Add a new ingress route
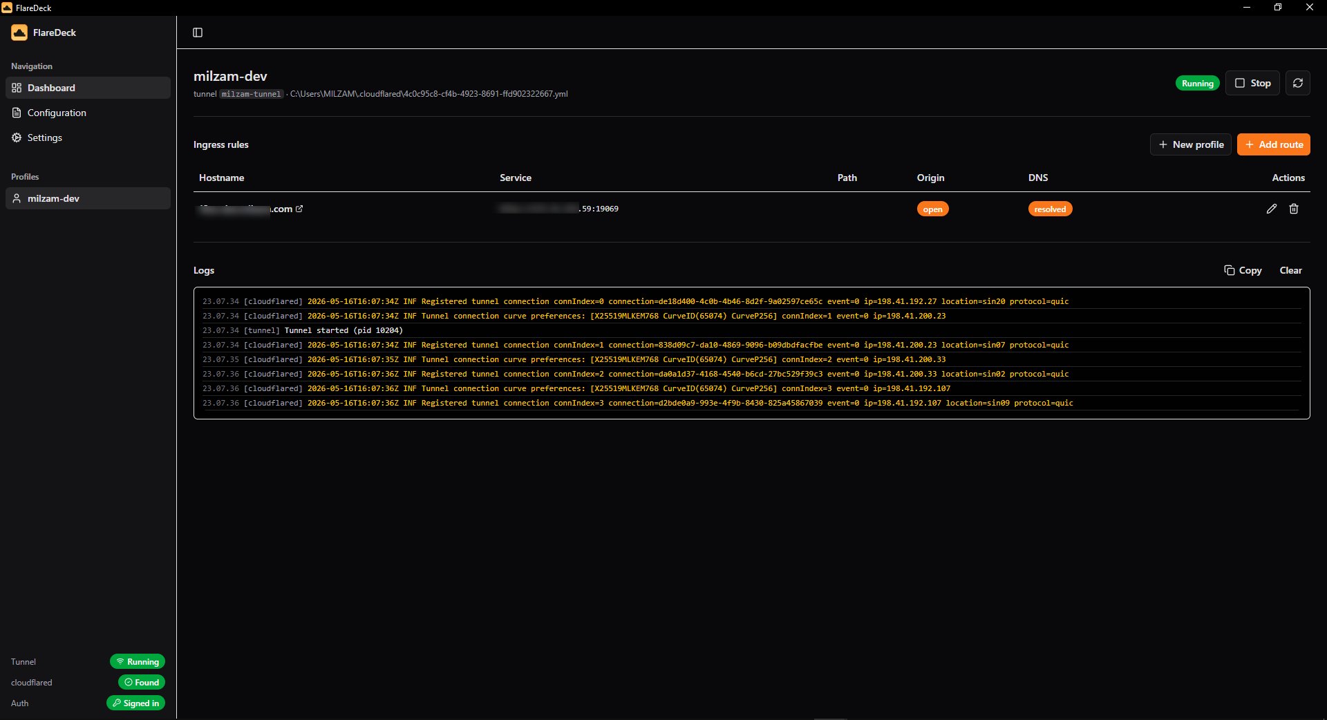 tap(1274, 144)
